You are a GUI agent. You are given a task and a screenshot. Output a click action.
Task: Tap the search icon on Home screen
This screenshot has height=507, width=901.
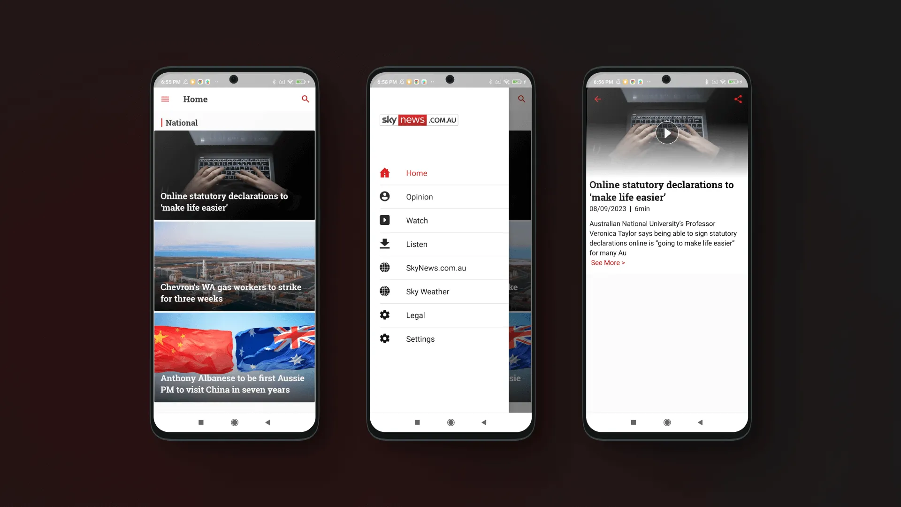[305, 99]
